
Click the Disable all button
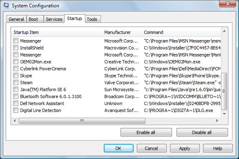coord(202,132)
